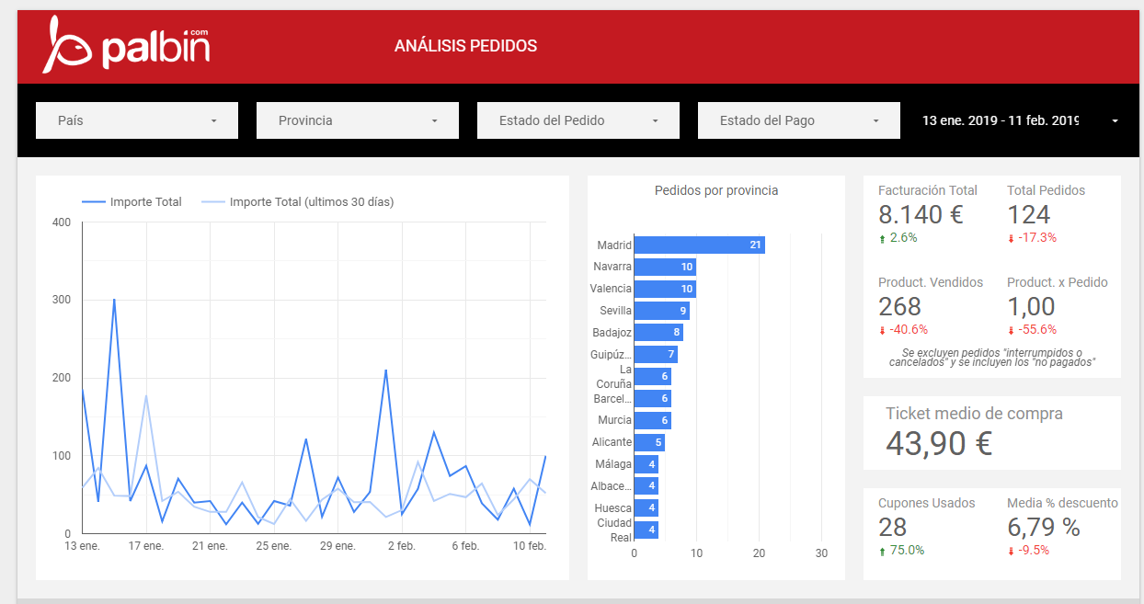Select the Madrid bar in province chart
1144x604 pixels.
tap(699, 245)
